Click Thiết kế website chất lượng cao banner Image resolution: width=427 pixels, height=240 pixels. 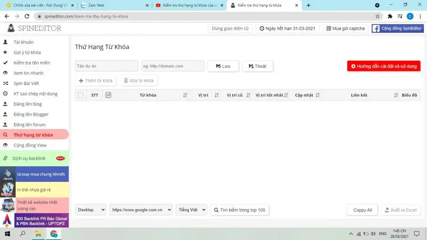coord(34,205)
